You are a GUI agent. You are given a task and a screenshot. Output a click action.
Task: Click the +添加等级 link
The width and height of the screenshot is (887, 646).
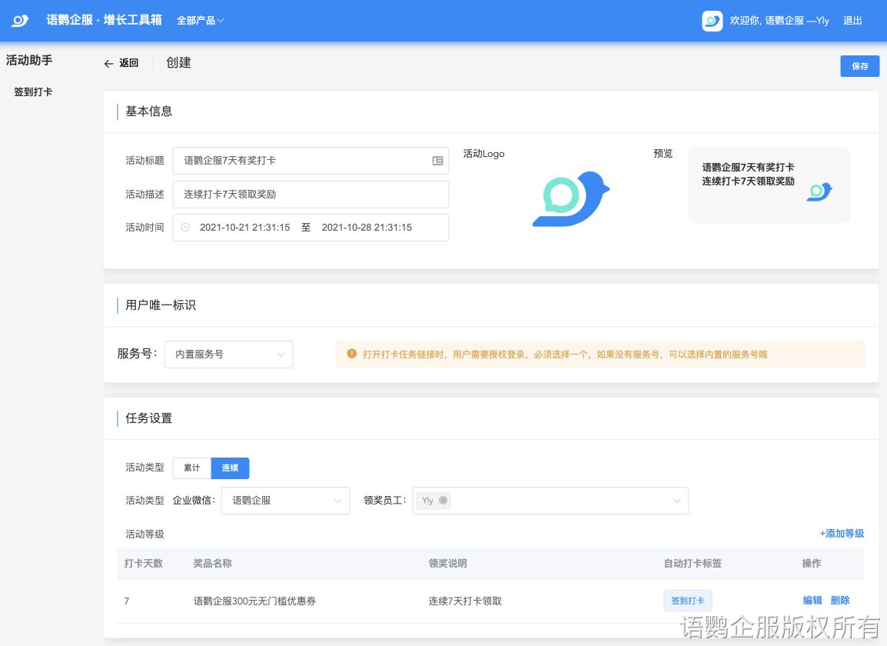click(842, 534)
